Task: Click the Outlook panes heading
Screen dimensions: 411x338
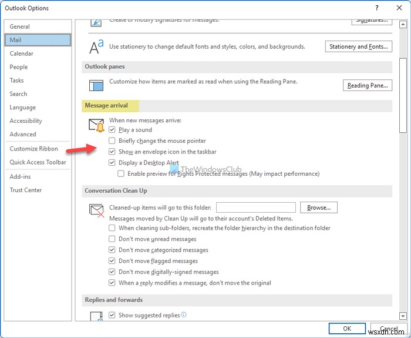Action: point(105,66)
